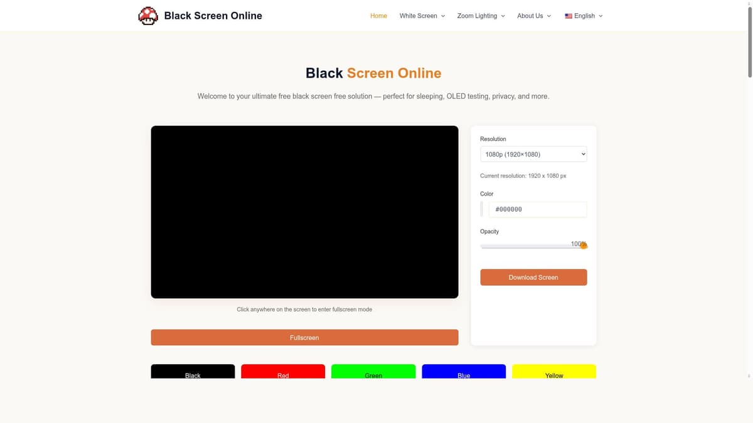Select the Green color preset
This screenshot has width=753, height=423.
tap(373, 371)
